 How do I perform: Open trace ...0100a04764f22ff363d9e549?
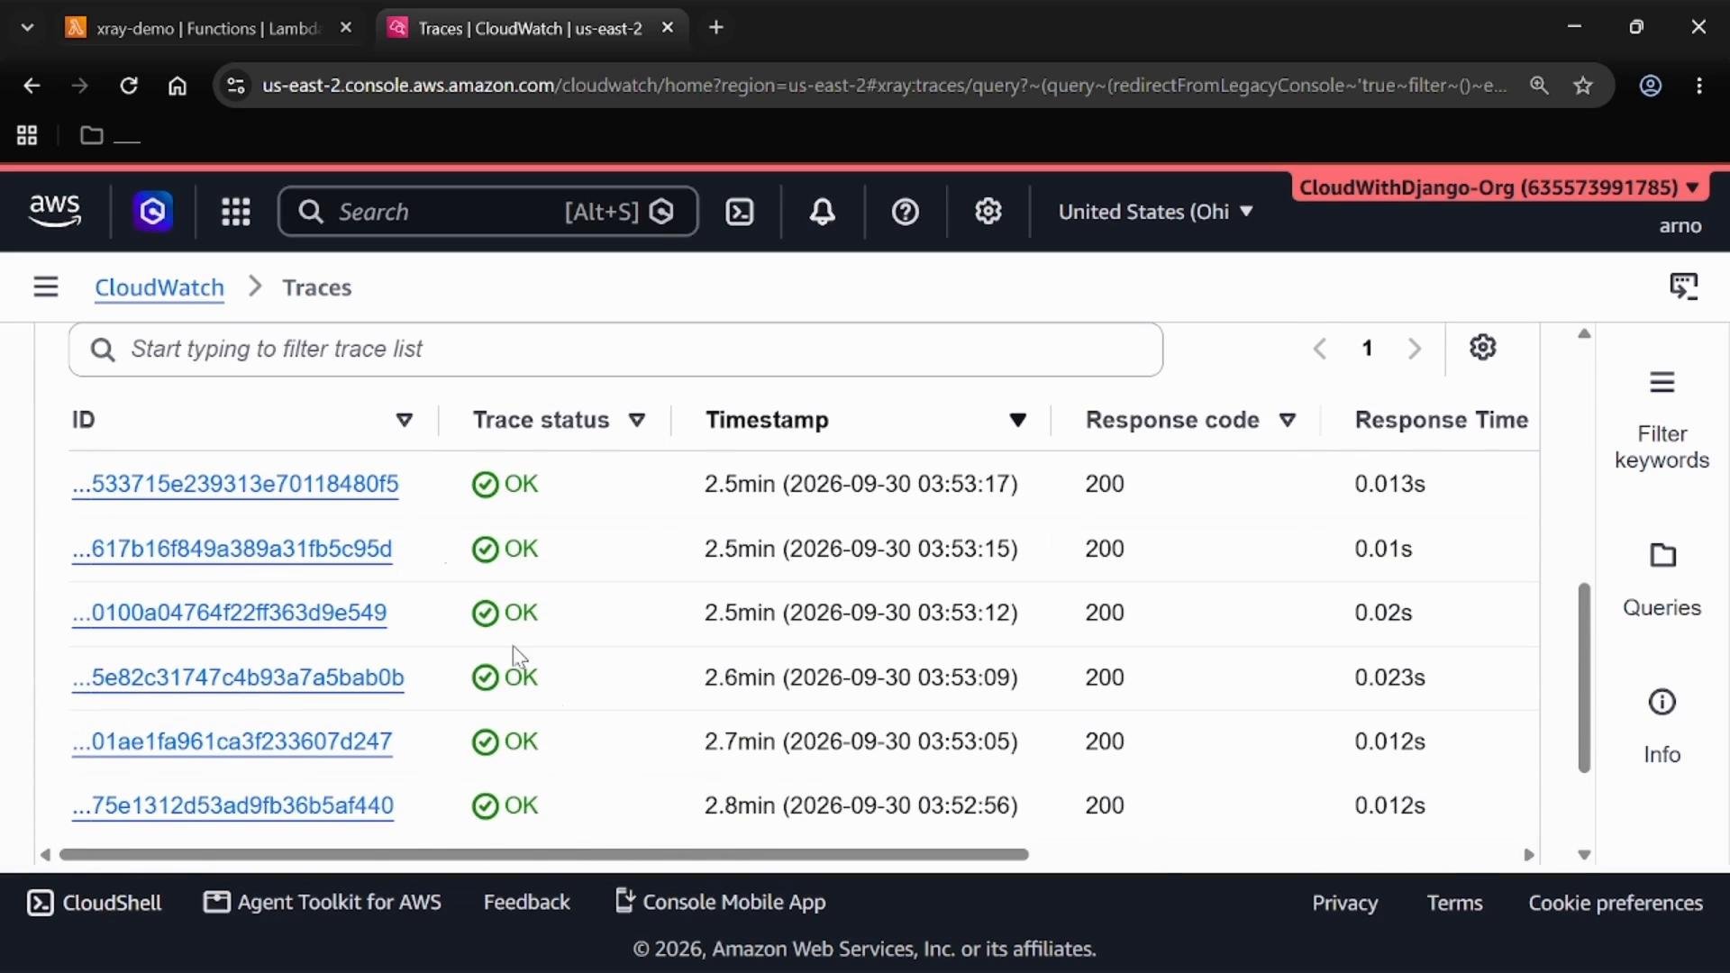point(230,613)
